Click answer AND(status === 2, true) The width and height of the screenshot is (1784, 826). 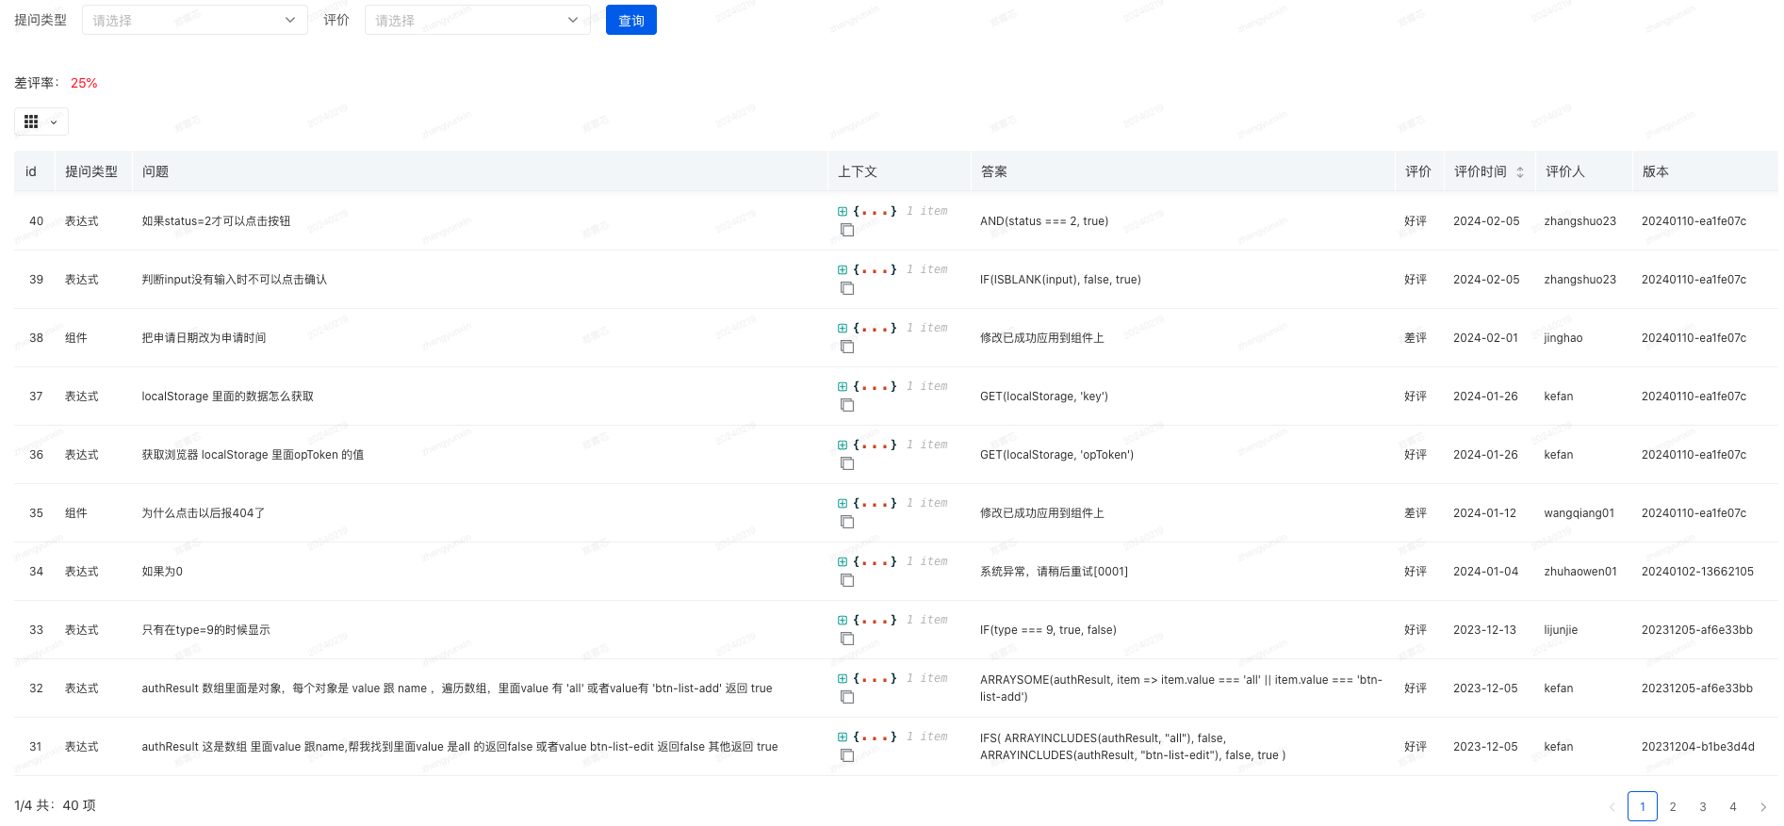click(1044, 221)
